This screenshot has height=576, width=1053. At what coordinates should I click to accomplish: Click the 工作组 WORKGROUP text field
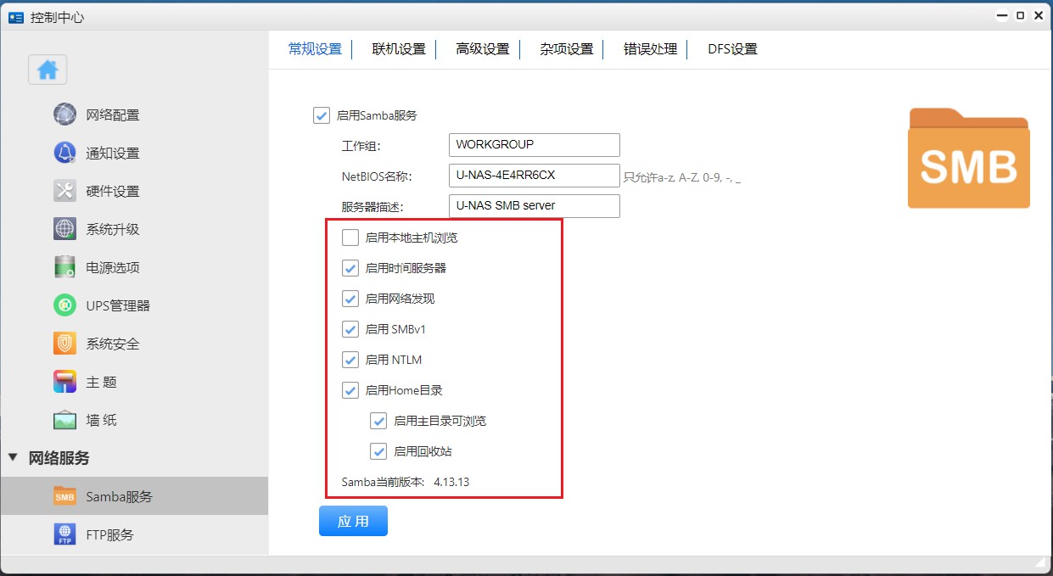(534, 144)
